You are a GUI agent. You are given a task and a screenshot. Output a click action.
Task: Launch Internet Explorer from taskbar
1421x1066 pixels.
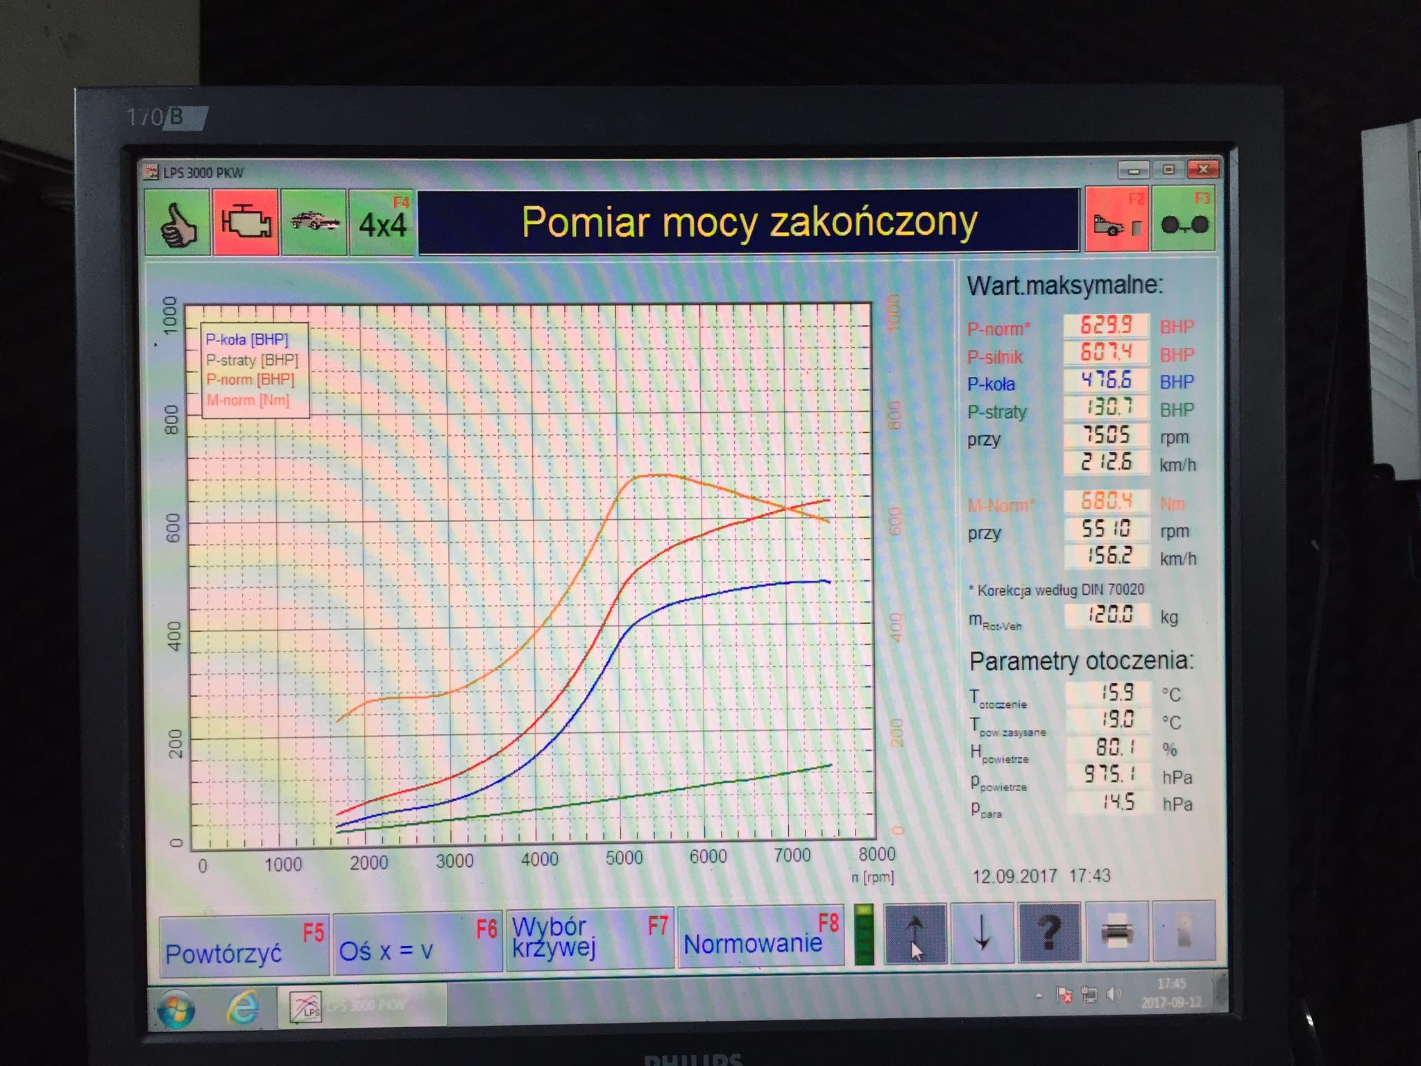click(x=242, y=1007)
